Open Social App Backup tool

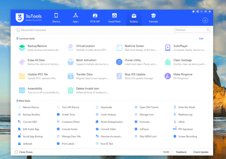pos(30,136)
